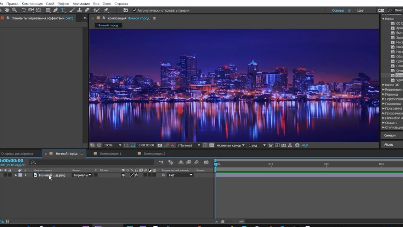This screenshot has width=403, height=227.
Task: Expand layer 1 properties with the triangle
Action: [x=16, y=175]
